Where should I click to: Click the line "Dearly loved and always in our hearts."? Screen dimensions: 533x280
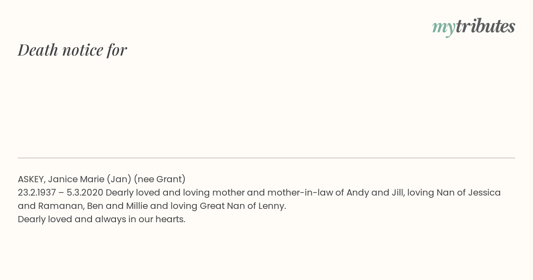[101, 219]
